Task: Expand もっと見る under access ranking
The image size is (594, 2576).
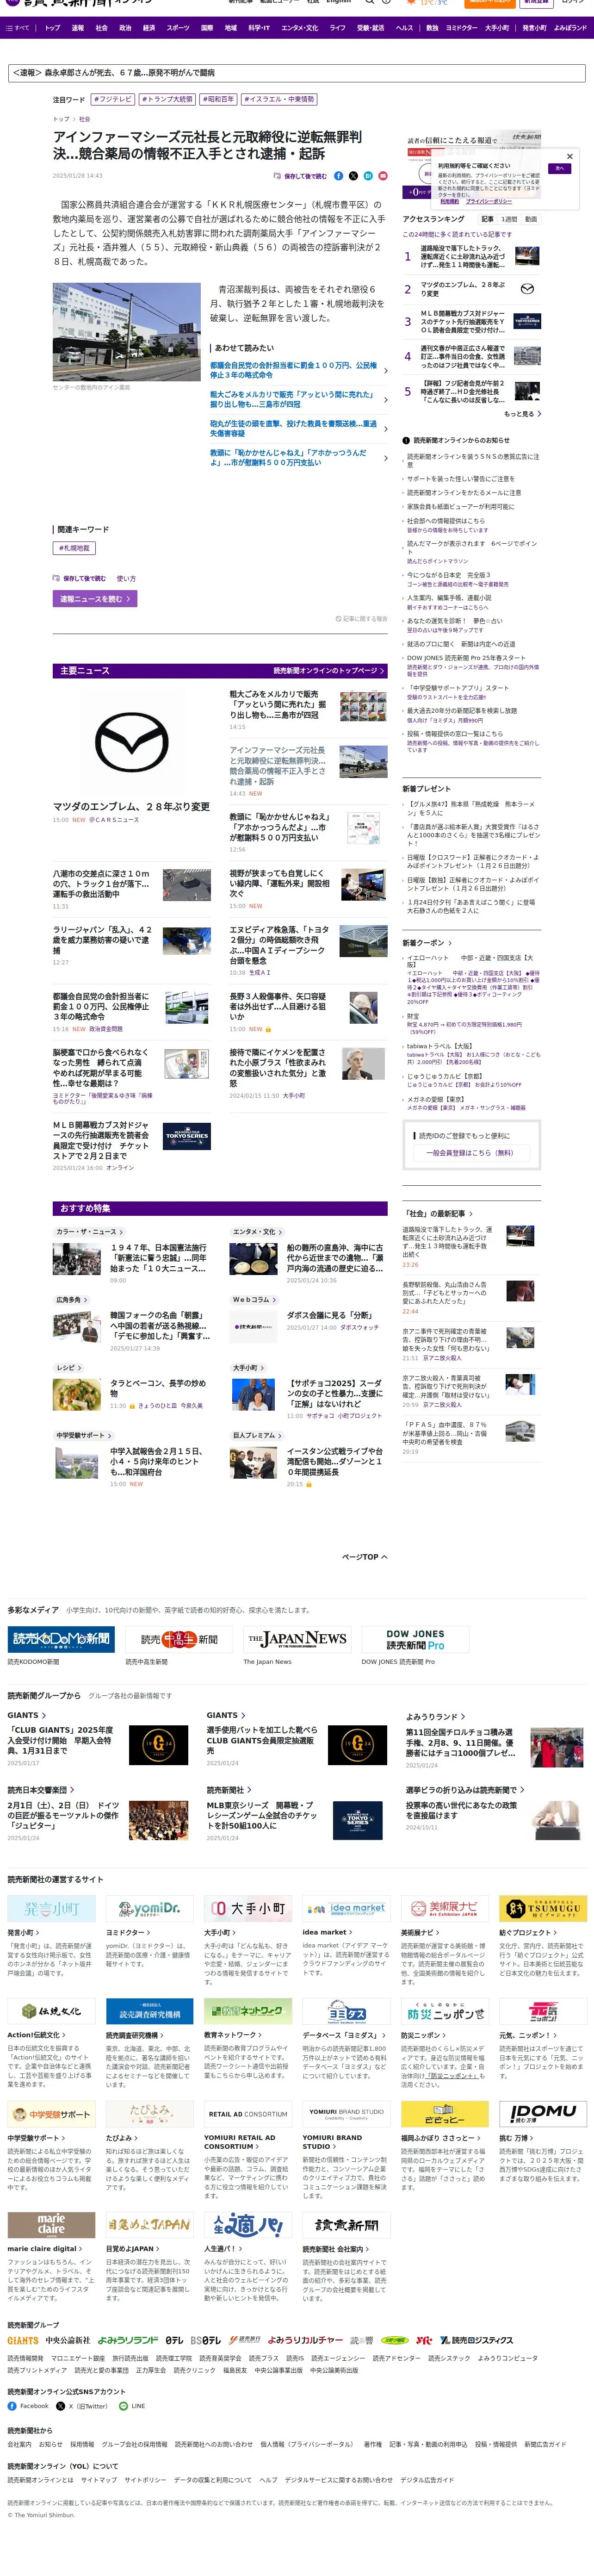Action: (x=522, y=414)
